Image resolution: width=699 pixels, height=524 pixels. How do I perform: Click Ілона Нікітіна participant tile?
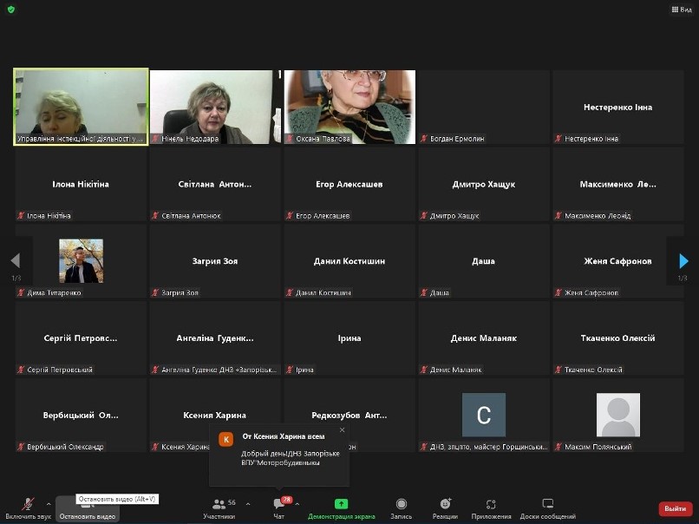click(x=81, y=184)
